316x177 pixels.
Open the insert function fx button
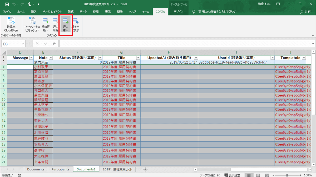click(54, 43)
